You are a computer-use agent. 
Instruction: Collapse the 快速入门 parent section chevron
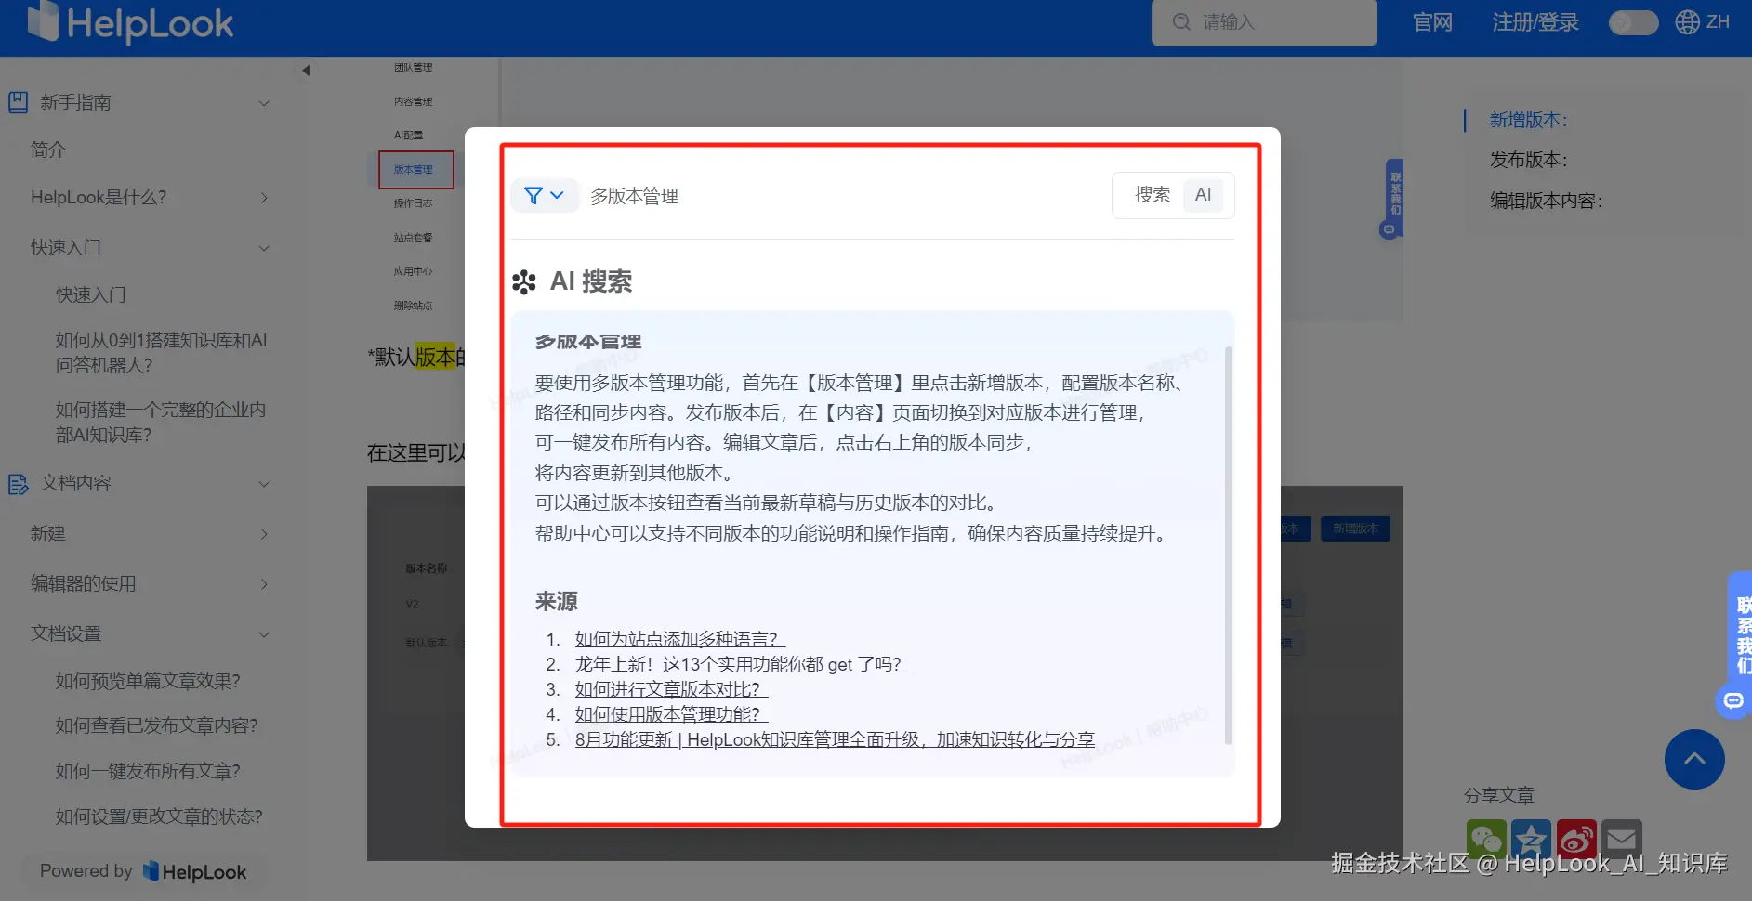(x=264, y=248)
